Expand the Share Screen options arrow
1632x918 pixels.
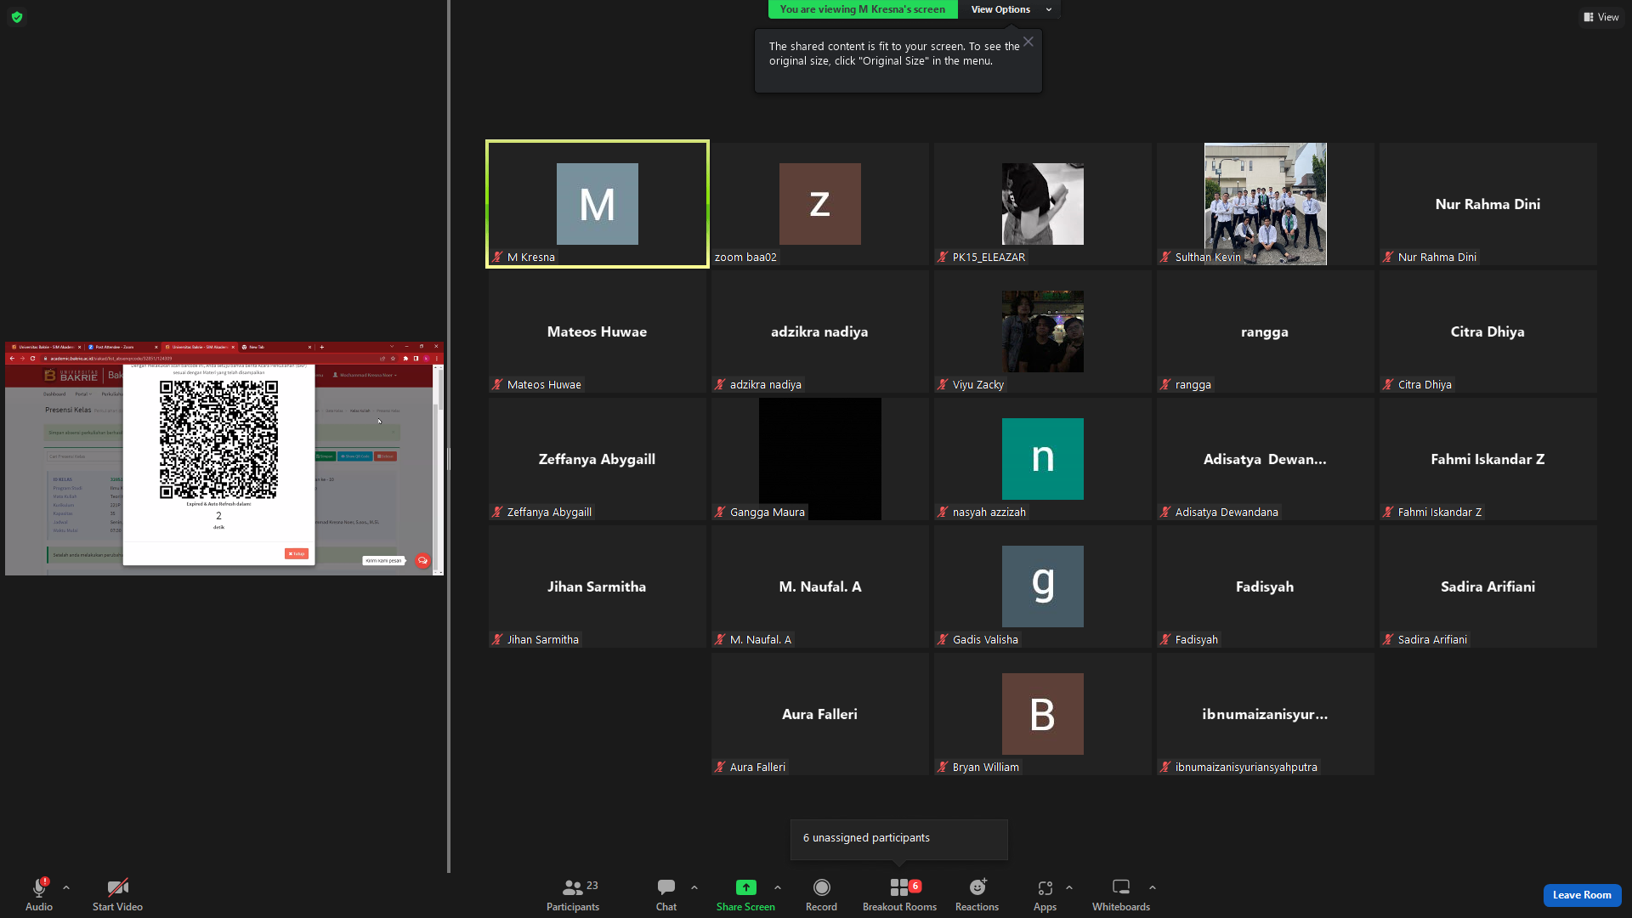click(778, 887)
